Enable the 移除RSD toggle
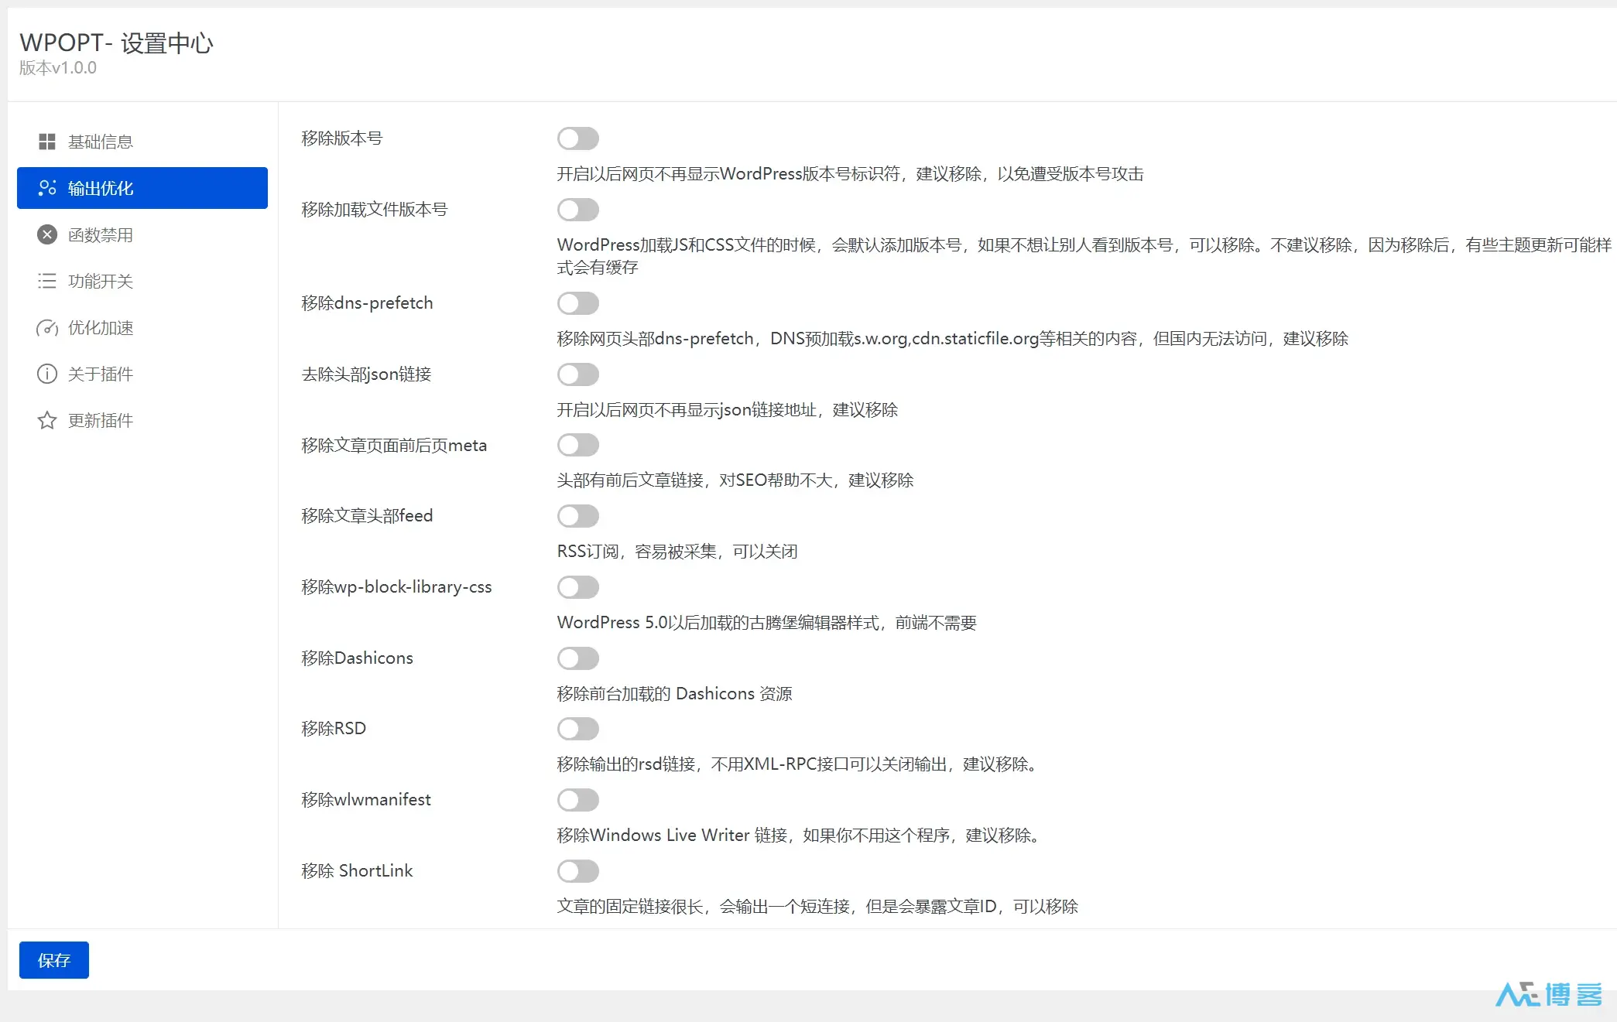The width and height of the screenshot is (1617, 1022). click(x=577, y=729)
